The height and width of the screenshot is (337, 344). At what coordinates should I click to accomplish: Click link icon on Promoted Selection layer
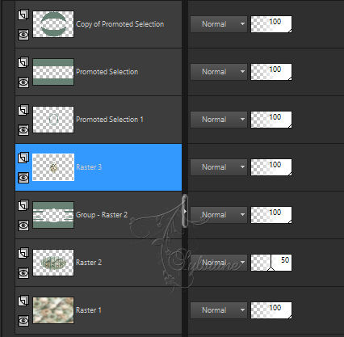(23, 62)
